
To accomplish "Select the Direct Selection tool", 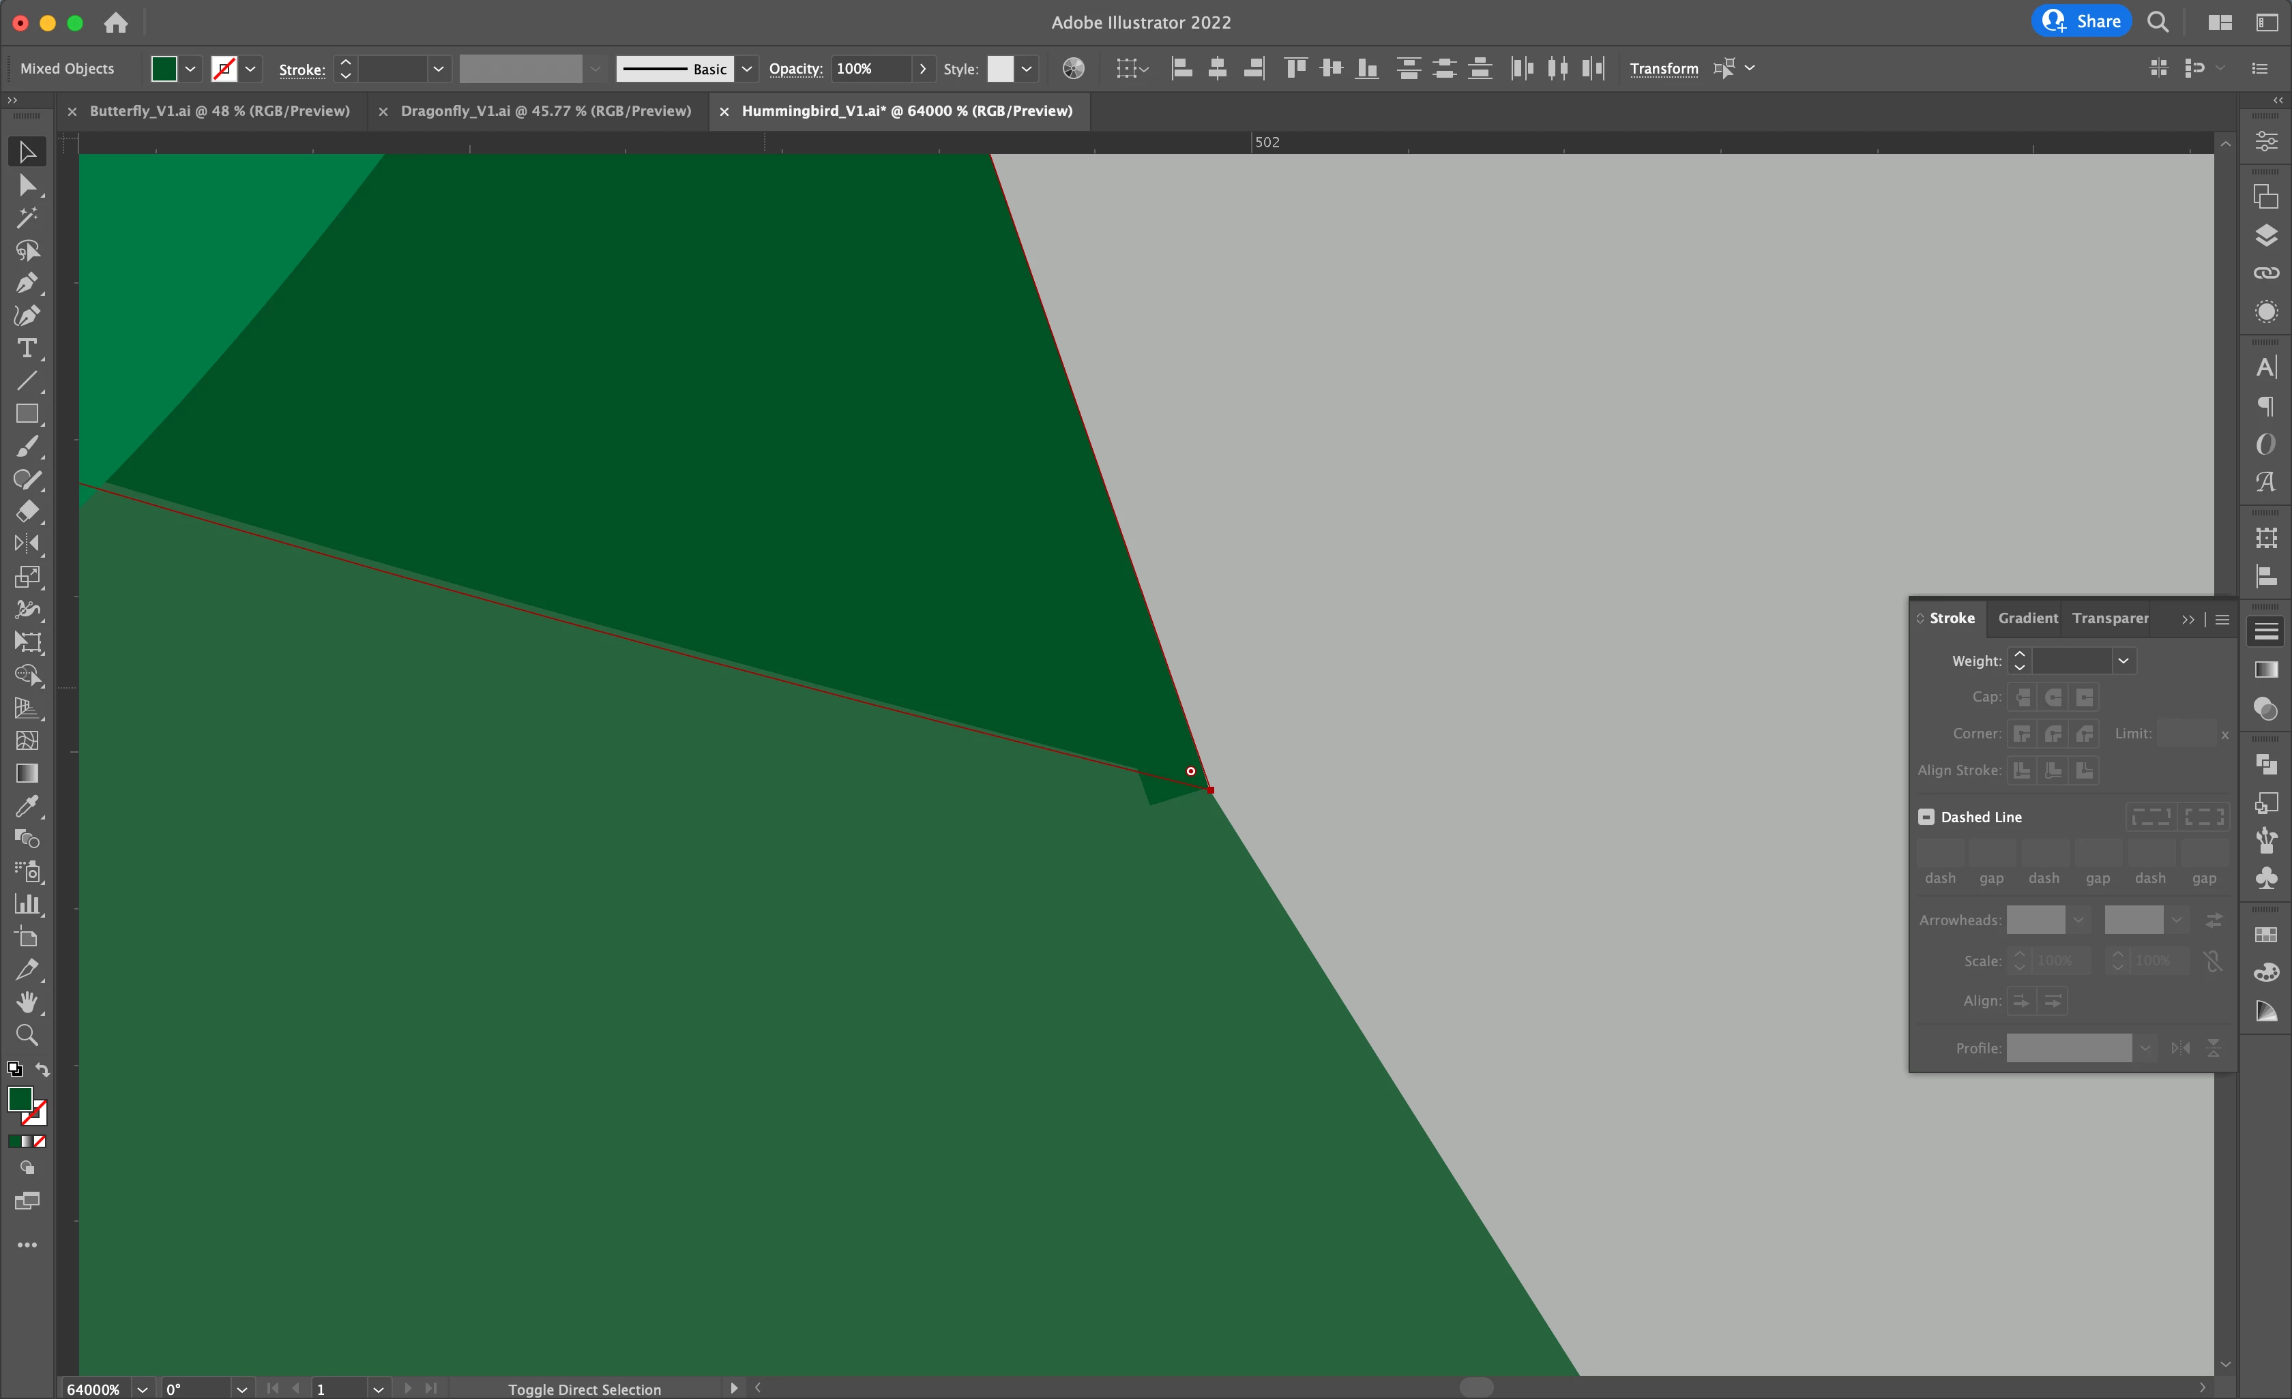I will pyautogui.click(x=27, y=185).
